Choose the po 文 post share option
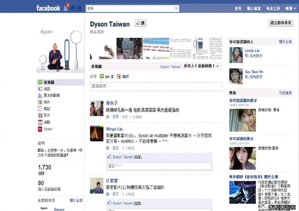The image size is (299, 211). click(x=107, y=77)
